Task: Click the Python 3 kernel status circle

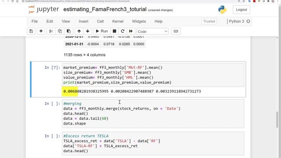Action: [x=248, y=22]
